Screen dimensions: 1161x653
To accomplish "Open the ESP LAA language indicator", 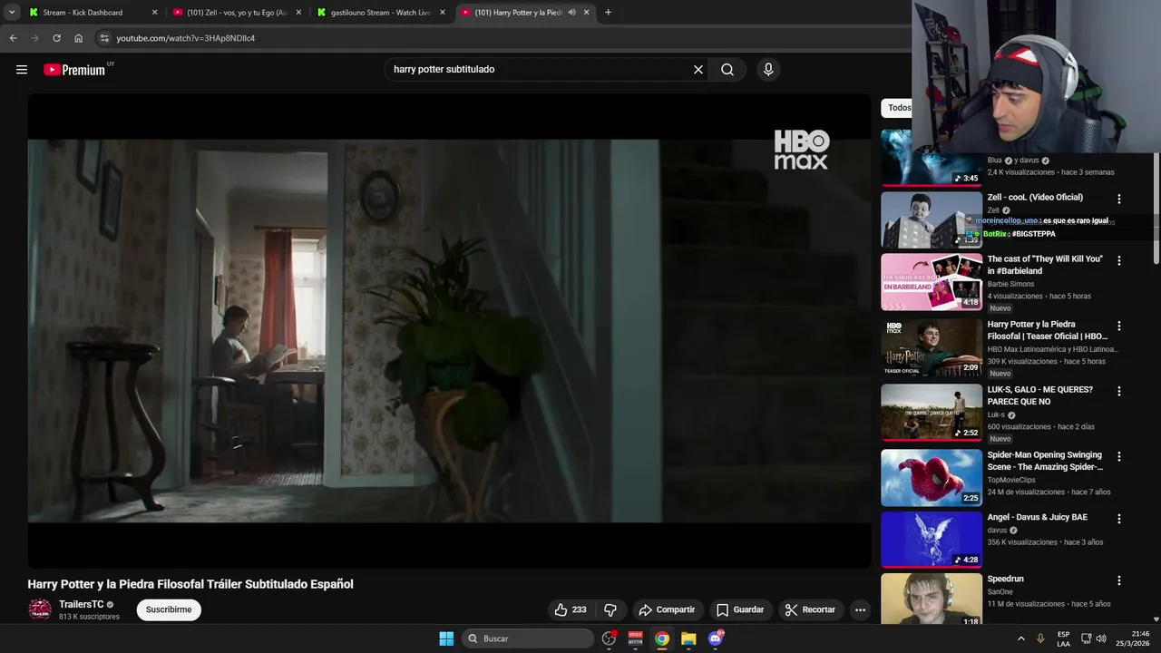I will [1063, 638].
